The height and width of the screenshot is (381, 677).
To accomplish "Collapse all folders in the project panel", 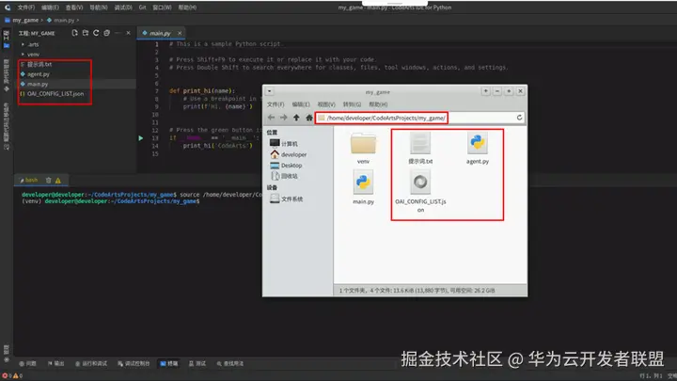I will click(106, 33).
